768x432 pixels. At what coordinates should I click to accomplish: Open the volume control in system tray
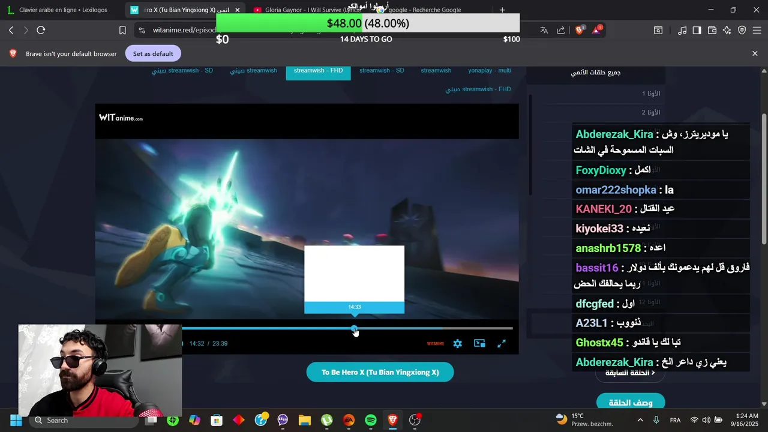click(x=706, y=420)
